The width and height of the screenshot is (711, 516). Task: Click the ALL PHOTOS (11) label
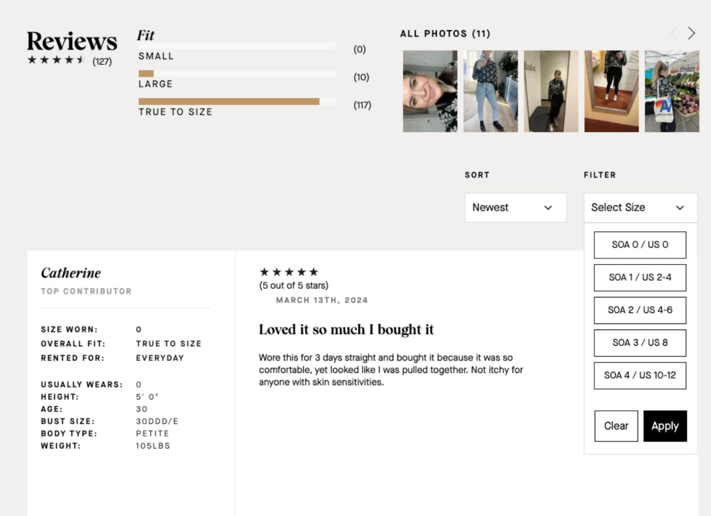pos(445,33)
